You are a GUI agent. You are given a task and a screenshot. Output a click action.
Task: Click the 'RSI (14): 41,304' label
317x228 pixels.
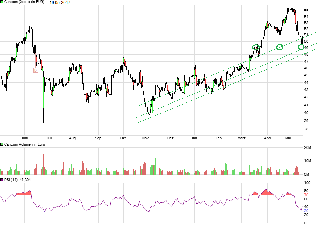[18, 180]
